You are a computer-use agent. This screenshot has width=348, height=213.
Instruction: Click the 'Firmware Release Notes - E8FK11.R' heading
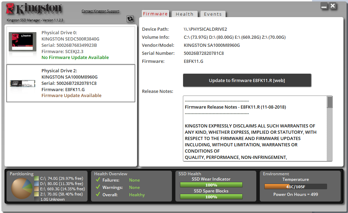[235, 107]
